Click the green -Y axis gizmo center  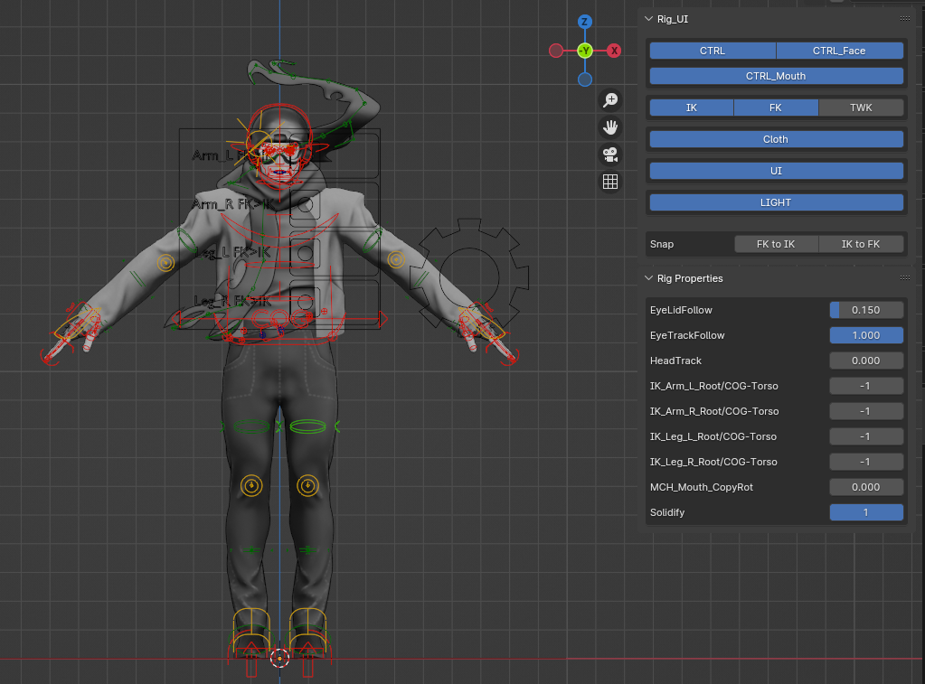[x=585, y=51]
